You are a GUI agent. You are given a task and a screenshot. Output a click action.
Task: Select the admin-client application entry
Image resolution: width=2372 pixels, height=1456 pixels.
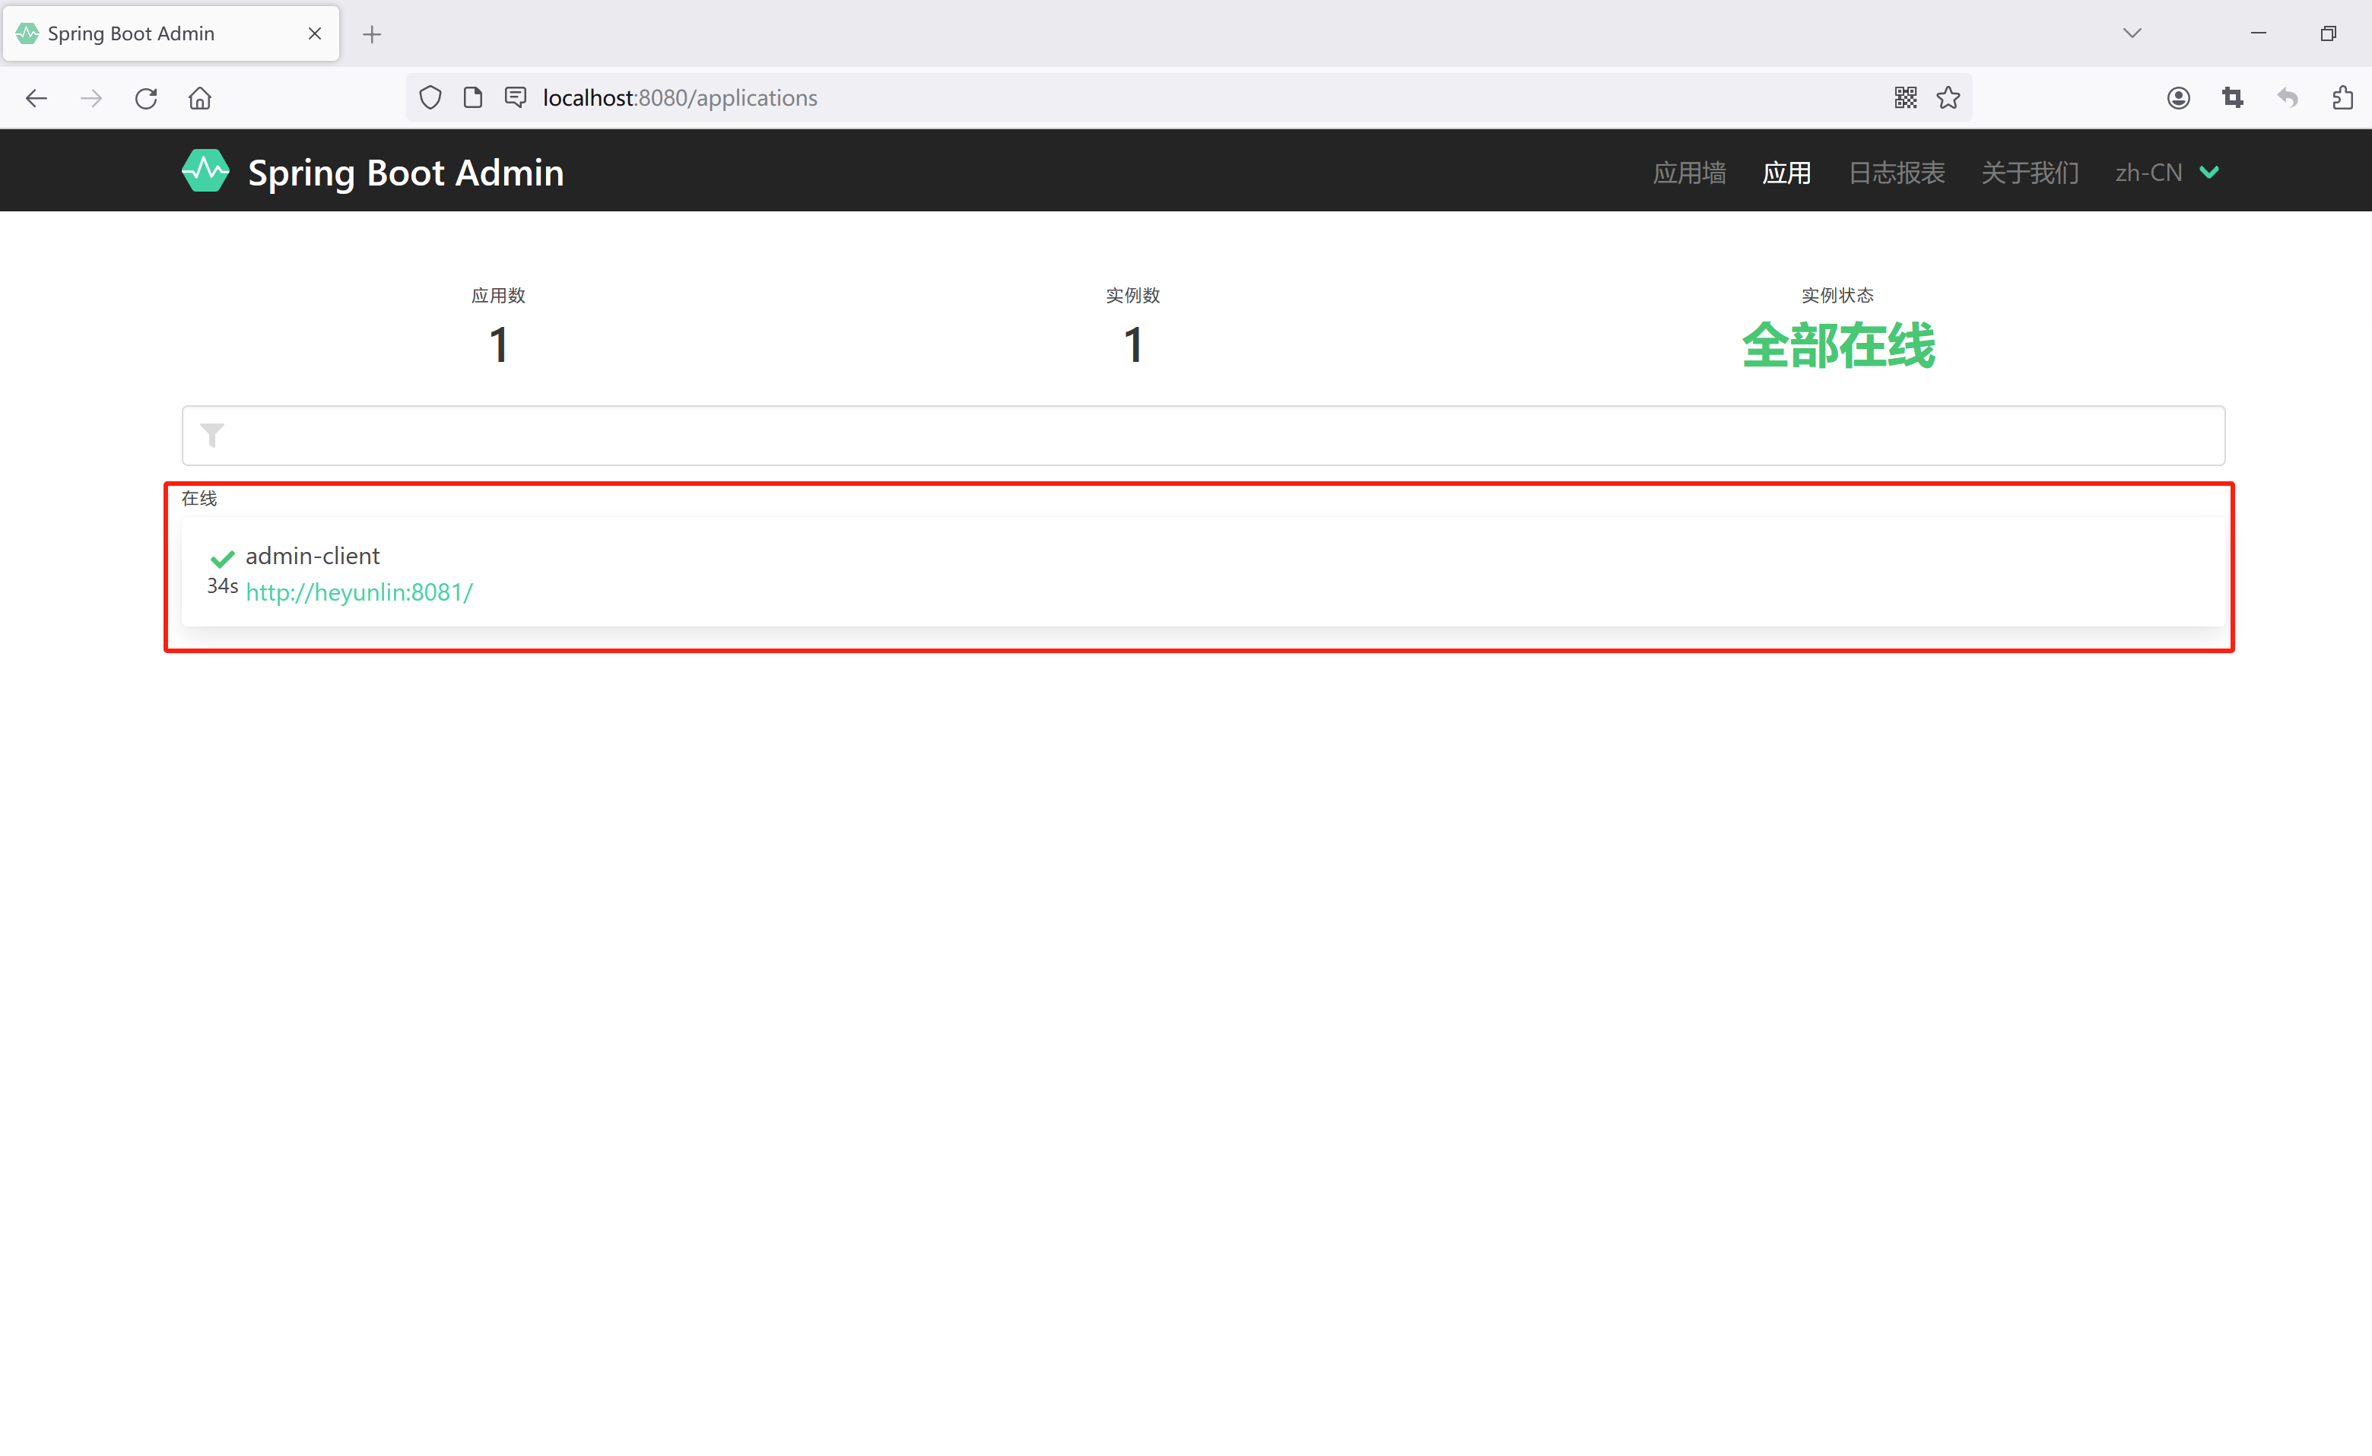click(312, 556)
